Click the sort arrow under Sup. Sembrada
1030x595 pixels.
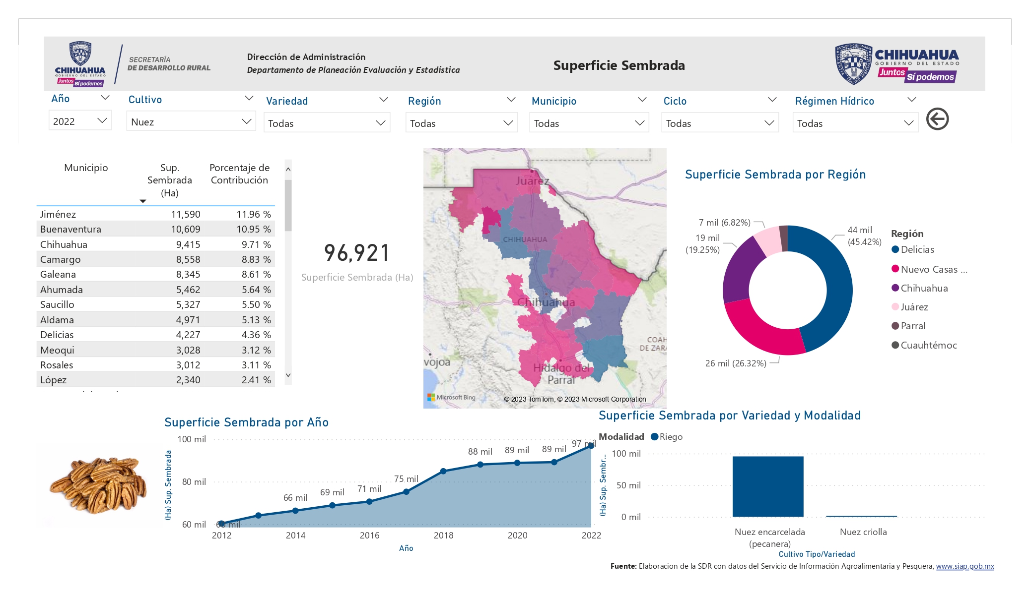(143, 201)
